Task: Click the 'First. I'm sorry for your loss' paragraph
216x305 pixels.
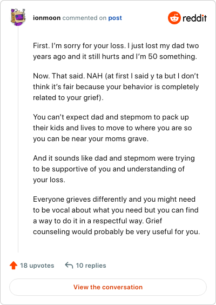Action: pyautogui.click(x=116, y=51)
